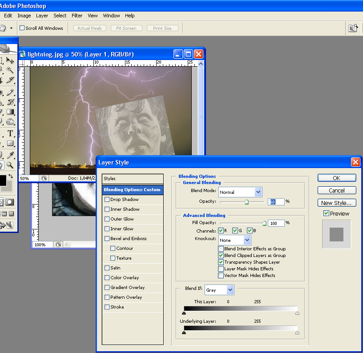Screen dimensions: 363x353
Task: Open the Edit menu
Action: click(8, 16)
